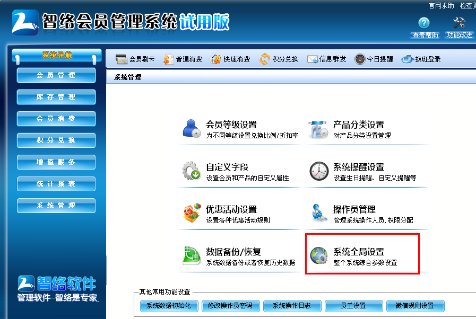Select 会员消费 in the sidebar
The width and height of the screenshot is (476, 319).
(x=56, y=119)
